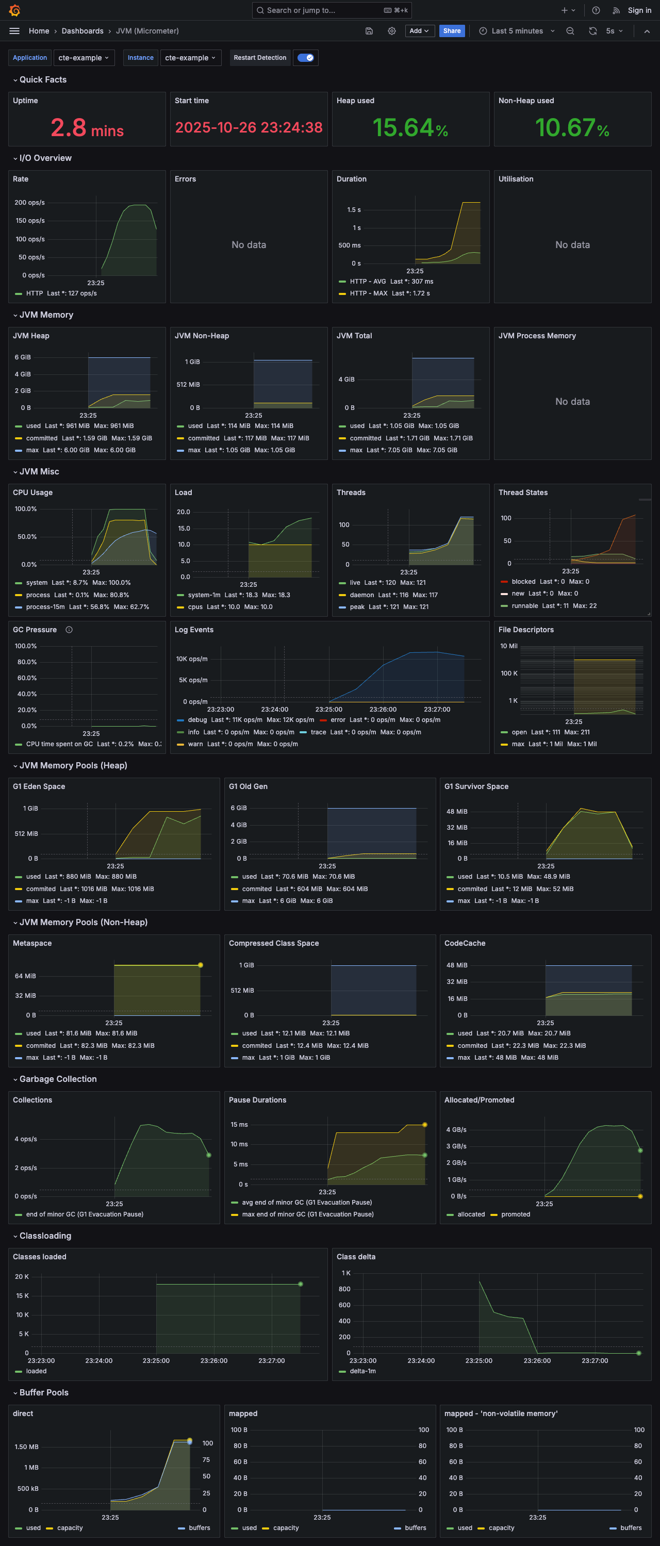660x1546 pixels.
Task: Click the refresh dashboard icon
Action: coord(592,31)
